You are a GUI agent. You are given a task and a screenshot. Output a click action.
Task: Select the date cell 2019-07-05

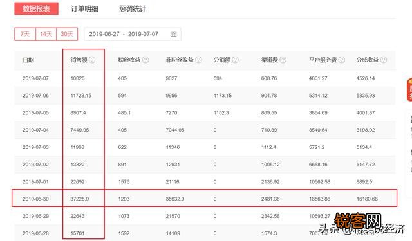36,112
